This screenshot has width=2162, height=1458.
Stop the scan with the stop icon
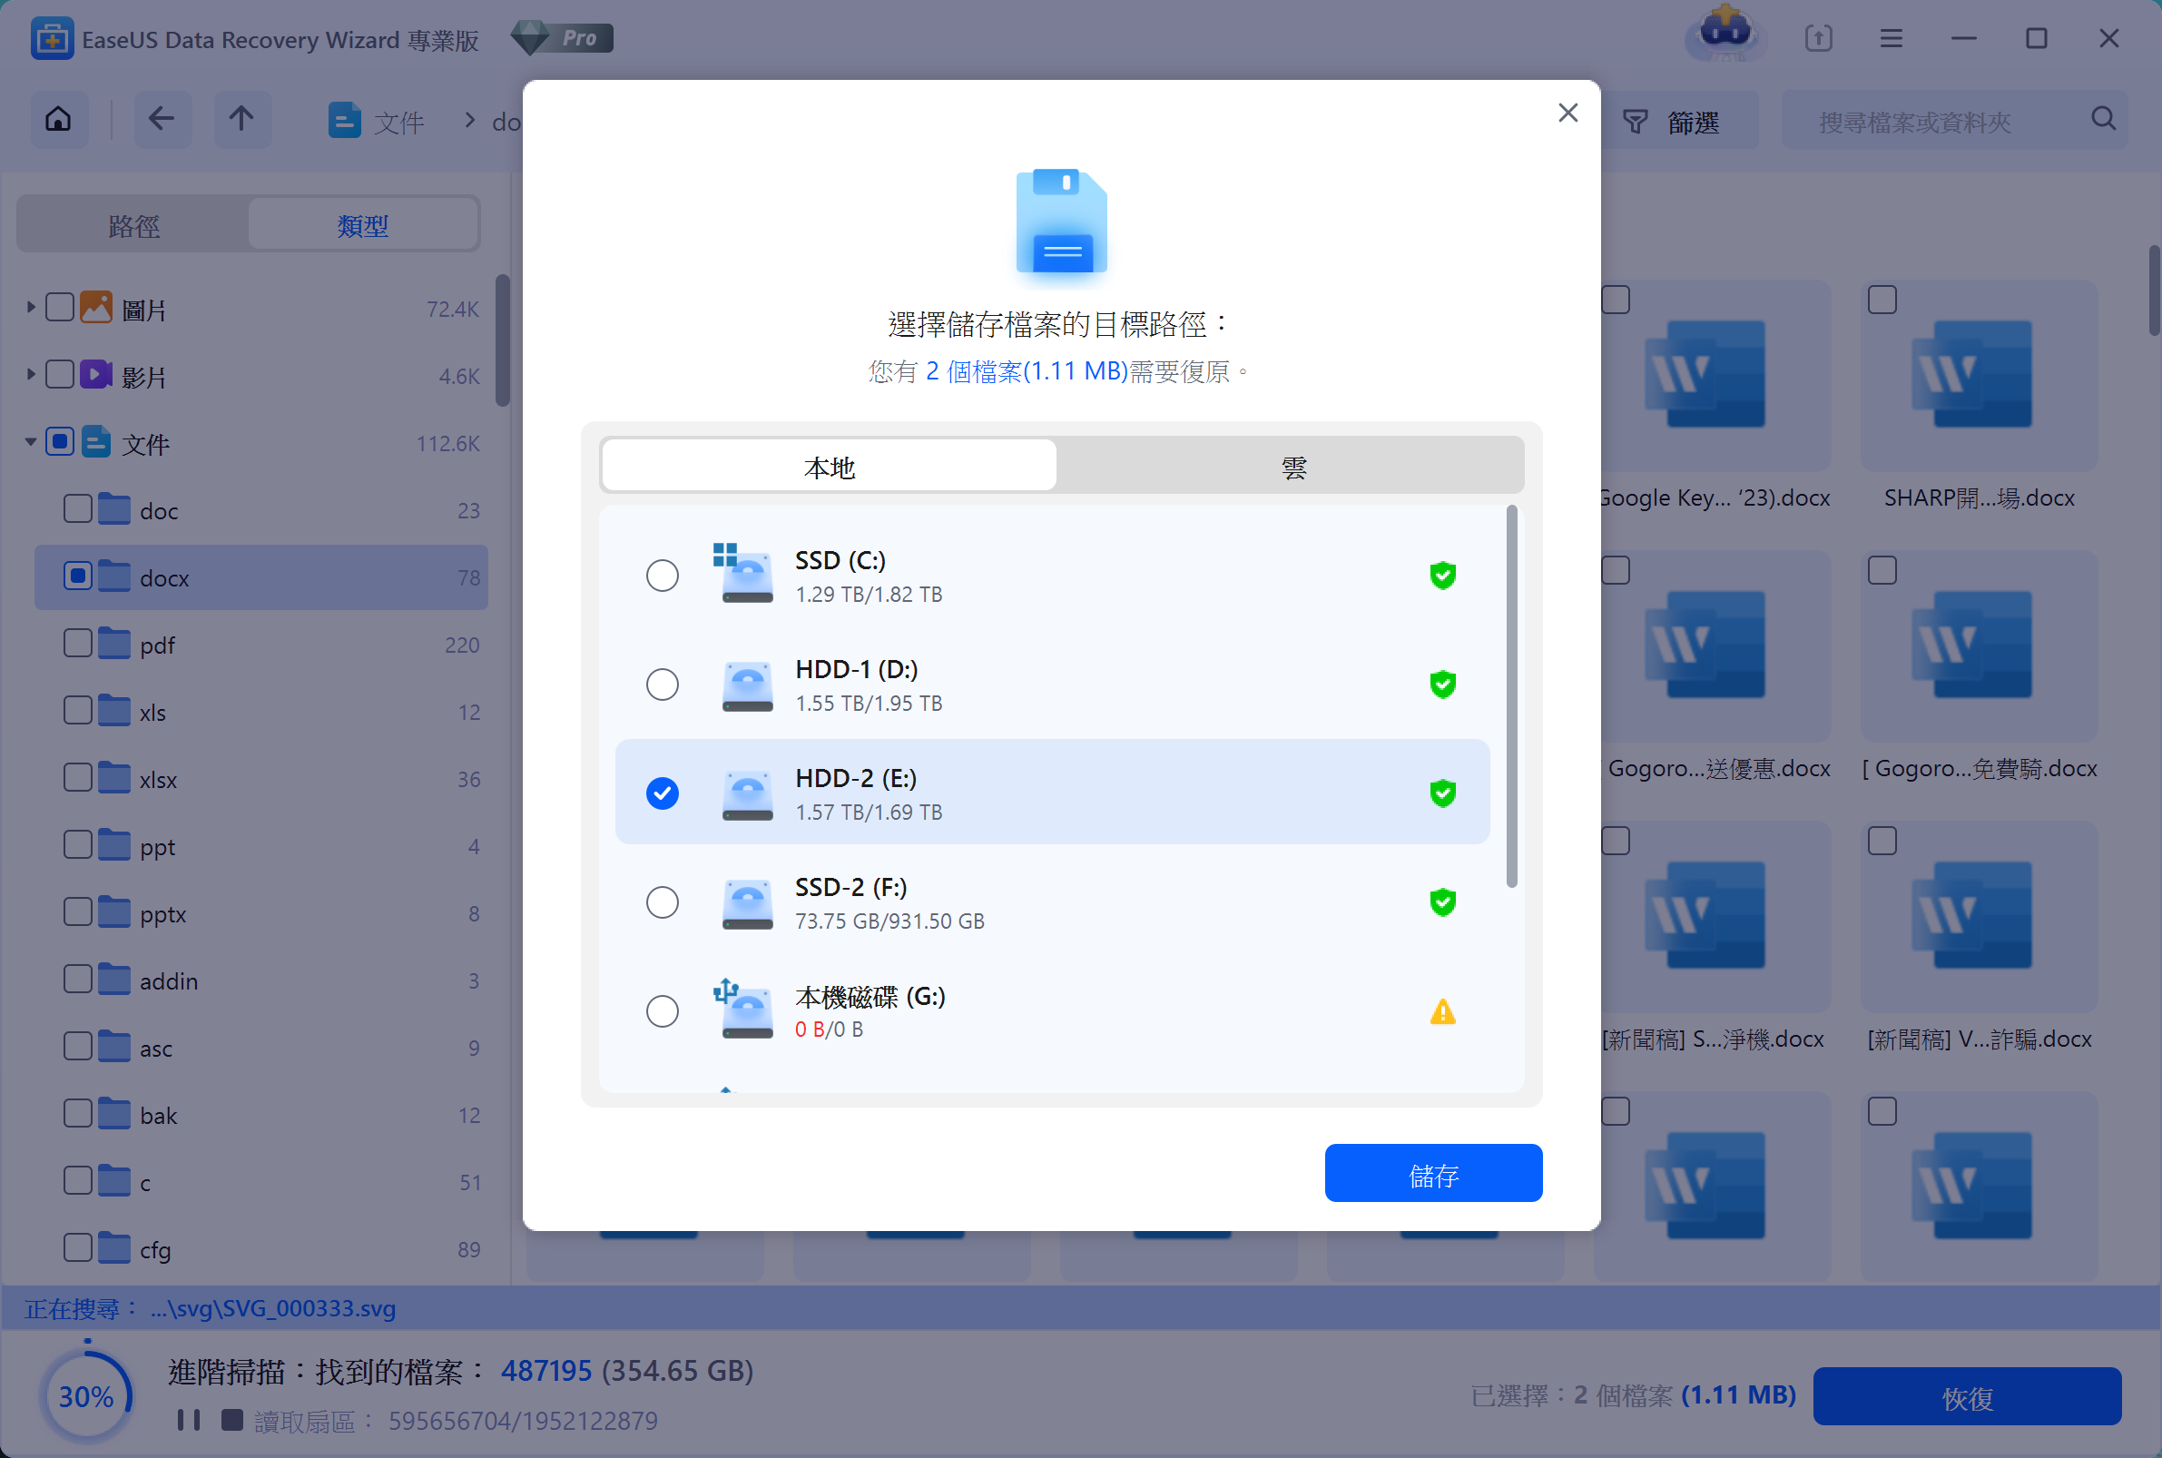coord(231,1420)
